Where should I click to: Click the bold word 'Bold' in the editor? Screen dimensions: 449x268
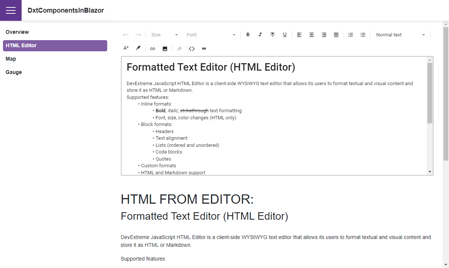160,111
